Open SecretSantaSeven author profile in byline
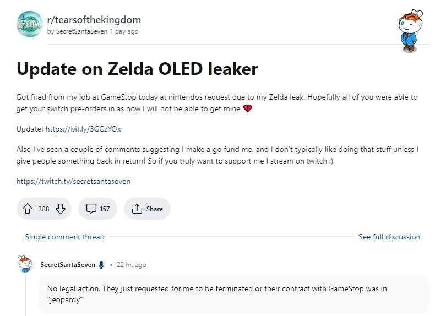The width and height of the screenshot is (446, 316). 81,31
